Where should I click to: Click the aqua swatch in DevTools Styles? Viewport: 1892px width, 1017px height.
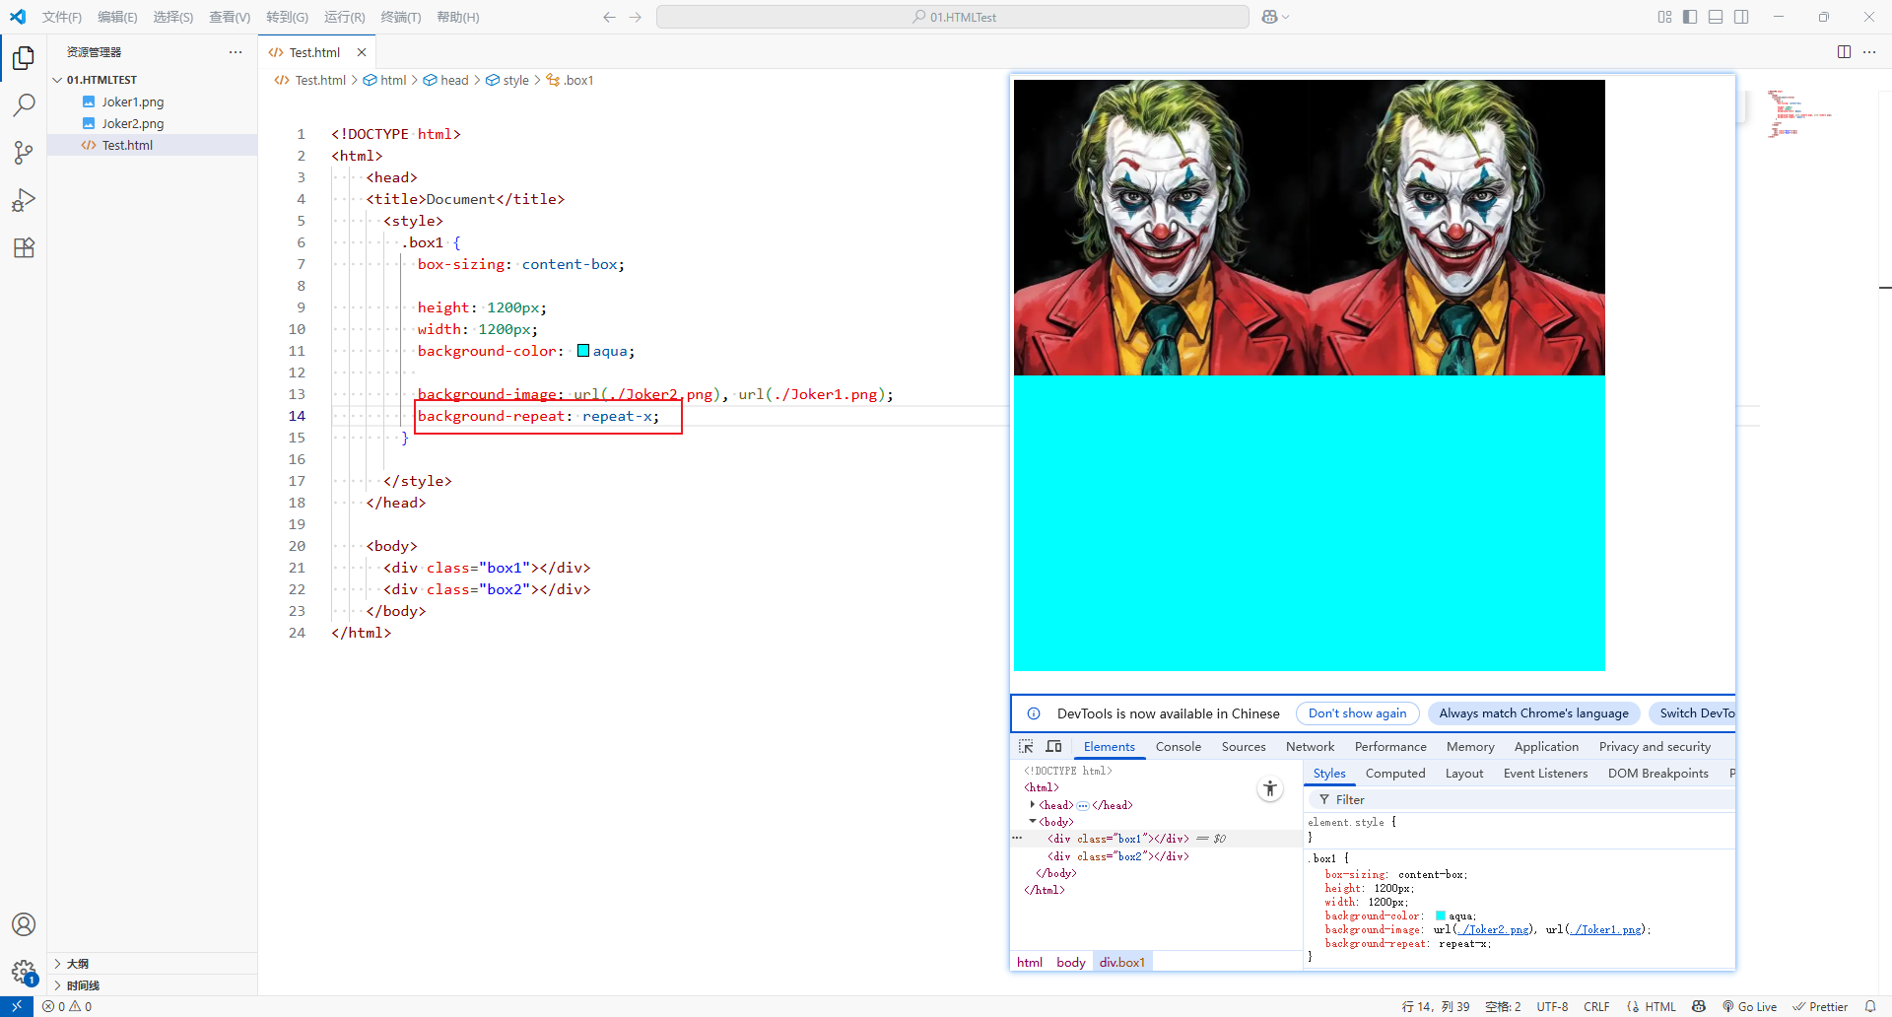[x=1440, y=915]
